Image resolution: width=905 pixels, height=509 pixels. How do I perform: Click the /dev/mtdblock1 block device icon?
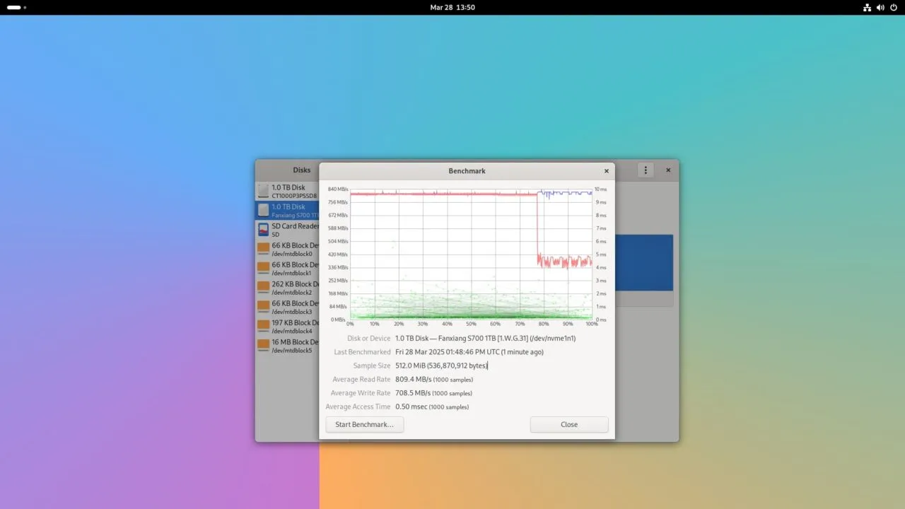pos(263,268)
